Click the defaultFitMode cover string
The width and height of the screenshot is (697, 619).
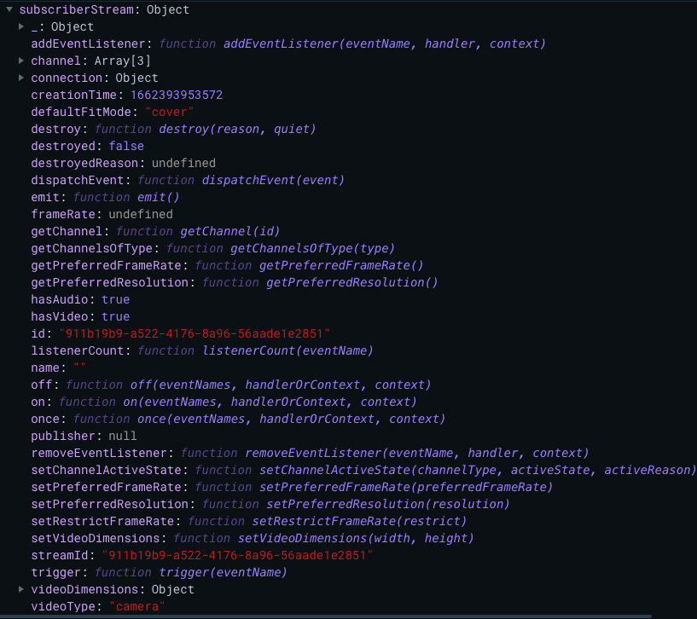click(x=169, y=112)
